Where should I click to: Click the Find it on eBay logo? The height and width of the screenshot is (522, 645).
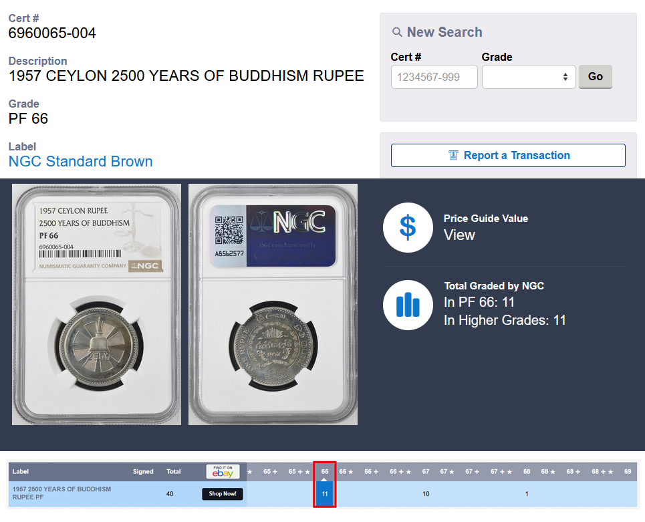[x=223, y=471]
